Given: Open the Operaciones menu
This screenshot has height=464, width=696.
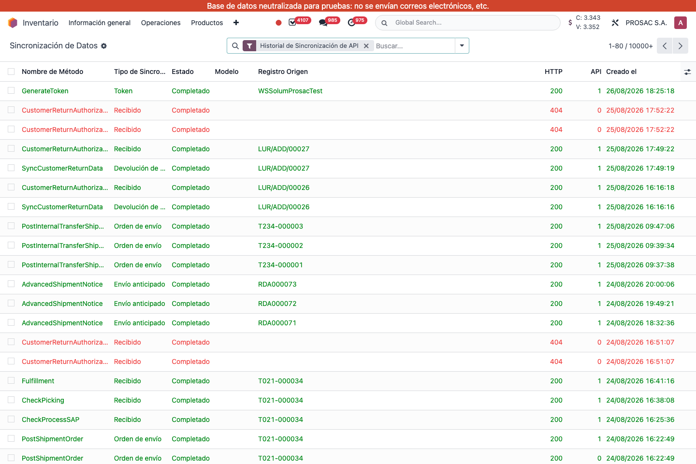Looking at the screenshot, I should click(161, 23).
